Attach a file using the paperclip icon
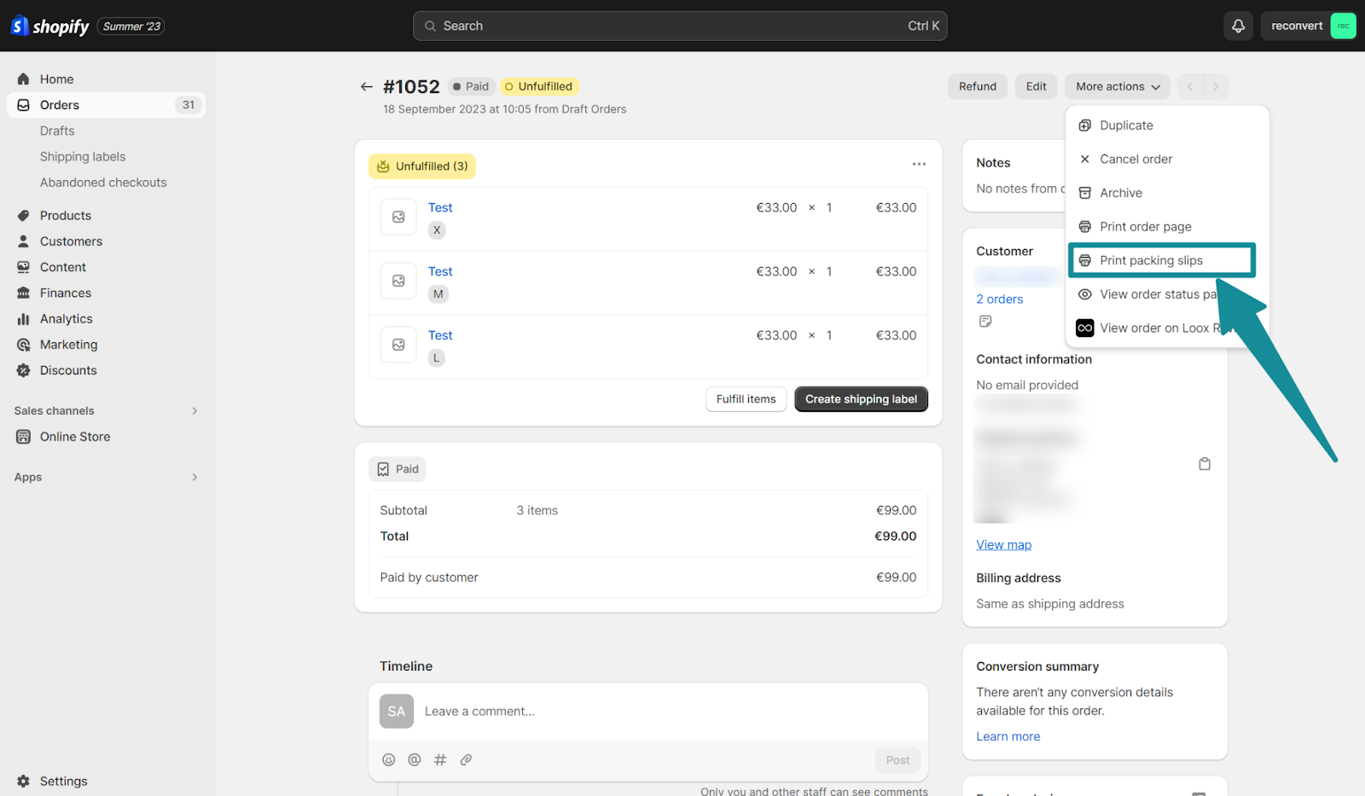This screenshot has height=796, width=1365. coord(466,759)
